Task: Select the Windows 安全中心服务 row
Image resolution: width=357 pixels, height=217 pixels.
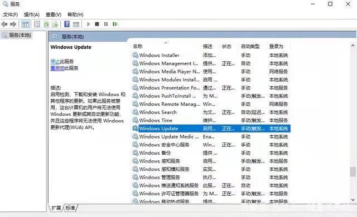Action: [211, 145]
